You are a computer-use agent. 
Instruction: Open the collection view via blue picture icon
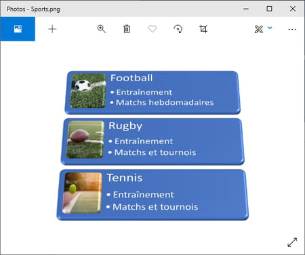tap(18, 29)
